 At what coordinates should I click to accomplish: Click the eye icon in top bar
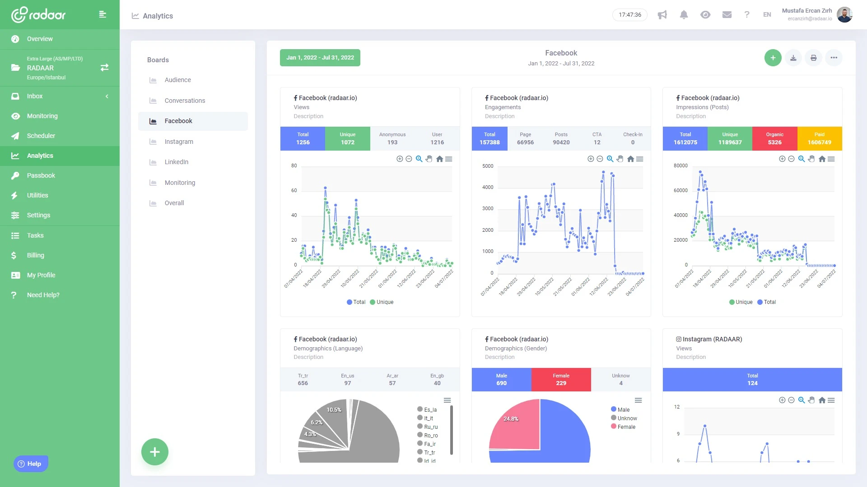click(x=705, y=15)
